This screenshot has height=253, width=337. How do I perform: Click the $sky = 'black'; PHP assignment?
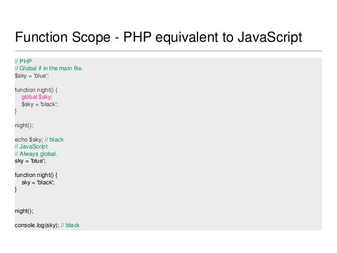[40, 104]
